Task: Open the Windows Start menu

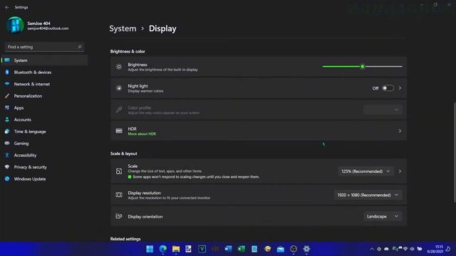Action: click(x=150, y=249)
